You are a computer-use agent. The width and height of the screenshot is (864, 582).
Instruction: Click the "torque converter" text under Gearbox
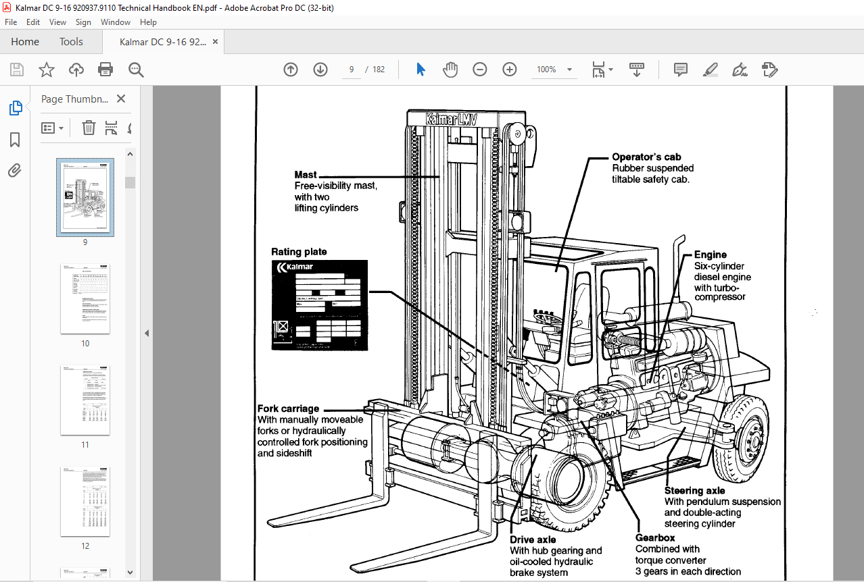[x=671, y=560]
